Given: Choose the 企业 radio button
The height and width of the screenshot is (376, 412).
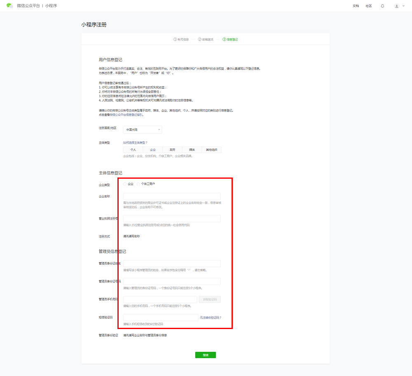Looking at the screenshot, I should (x=125, y=184).
